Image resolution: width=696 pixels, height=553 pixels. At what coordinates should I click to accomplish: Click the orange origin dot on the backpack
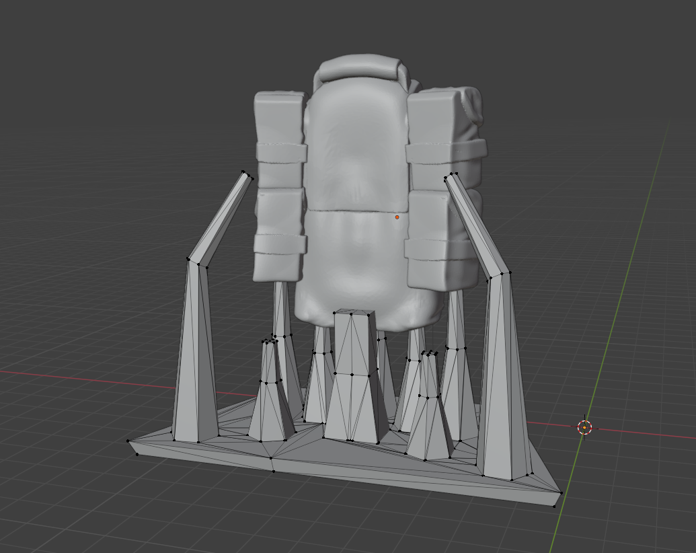(397, 217)
